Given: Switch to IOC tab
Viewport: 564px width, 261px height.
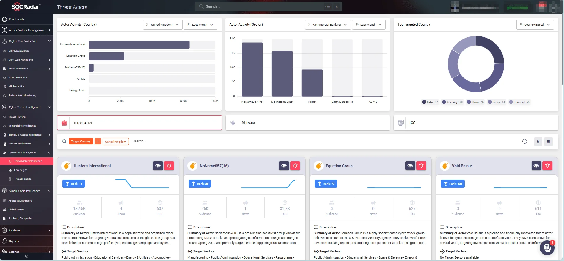Looking at the screenshot, I should [x=476, y=123].
